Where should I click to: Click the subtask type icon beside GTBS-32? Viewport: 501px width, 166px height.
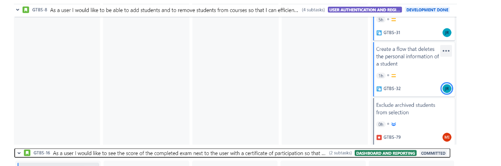click(379, 88)
